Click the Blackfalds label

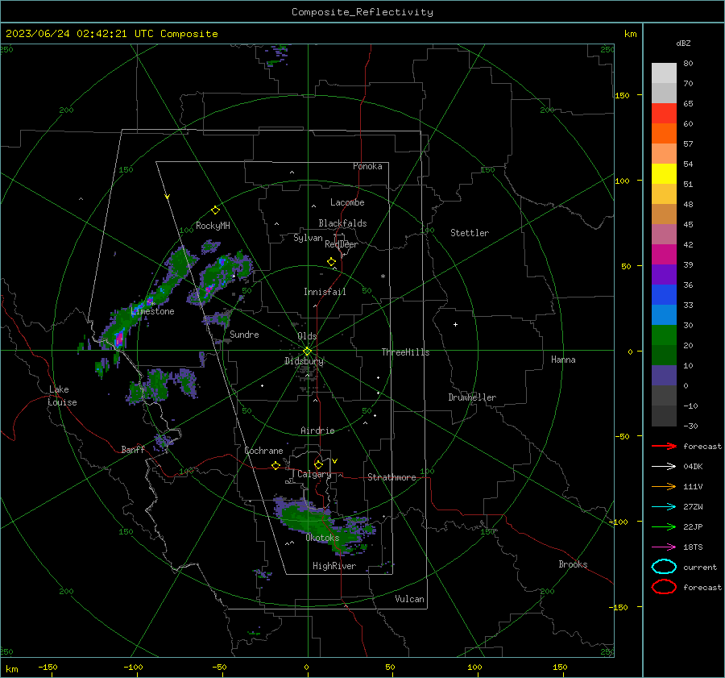tap(342, 223)
